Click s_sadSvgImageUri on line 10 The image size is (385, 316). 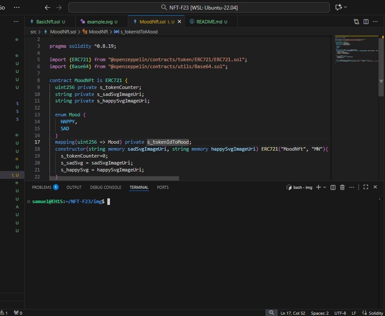tap(119, 94)
